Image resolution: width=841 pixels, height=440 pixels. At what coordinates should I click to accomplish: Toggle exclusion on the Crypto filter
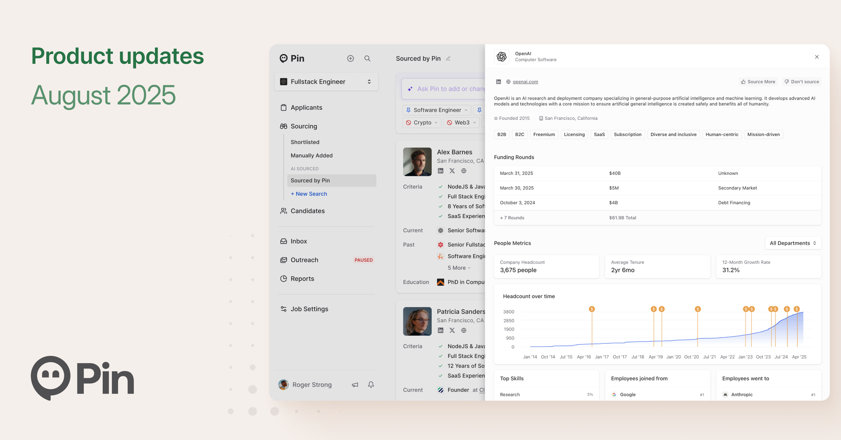(x=408, y=122)
